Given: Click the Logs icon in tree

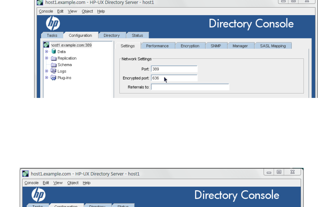Looking at the screenshot, I should tap(53, 71).
